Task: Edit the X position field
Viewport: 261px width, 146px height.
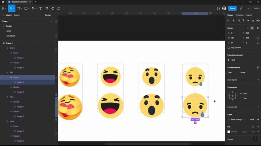Action: (x=234, y=33)
